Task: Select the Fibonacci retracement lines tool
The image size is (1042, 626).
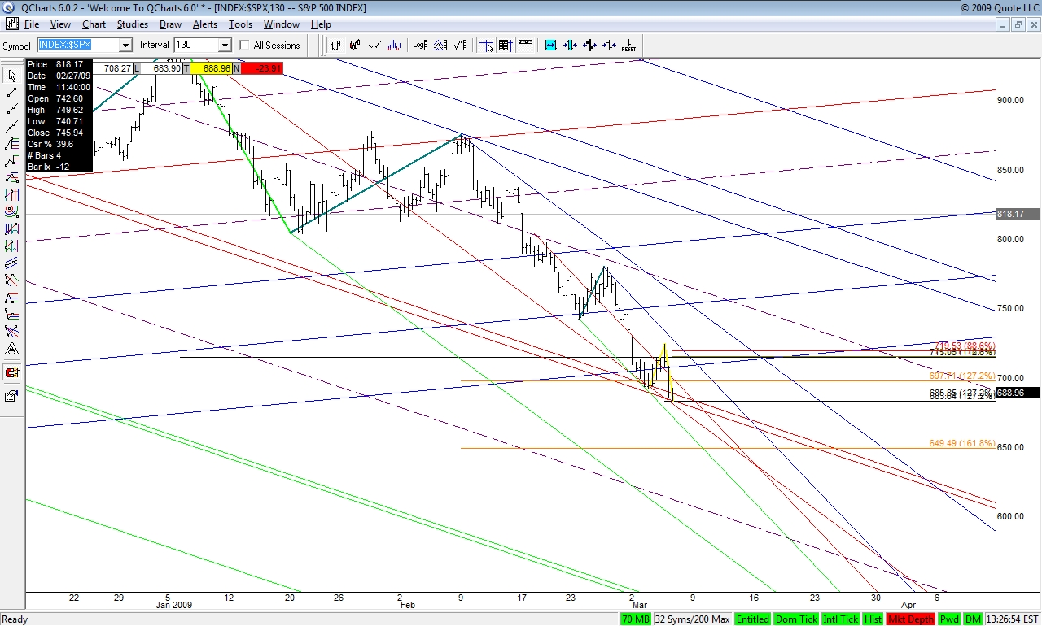Action: click(x=11, y=143)
